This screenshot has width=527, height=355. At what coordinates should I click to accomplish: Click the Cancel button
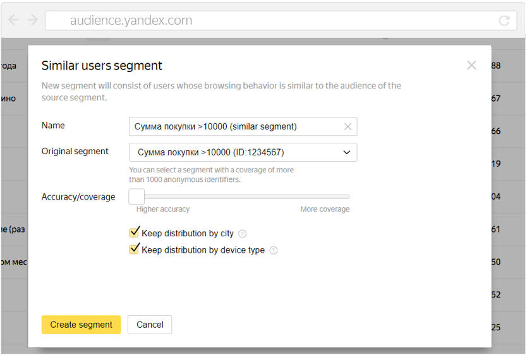point(150,325)
